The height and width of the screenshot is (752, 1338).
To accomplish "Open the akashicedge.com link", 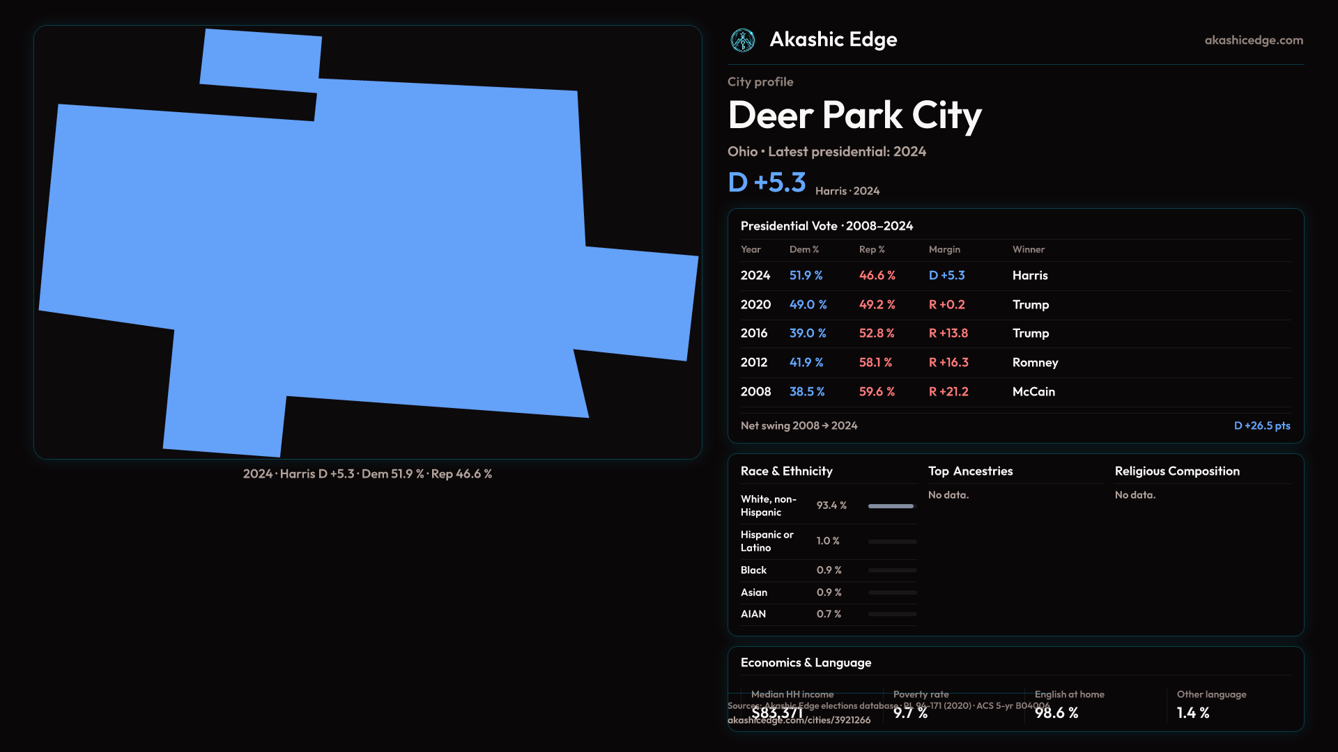I will (1253, 40).
